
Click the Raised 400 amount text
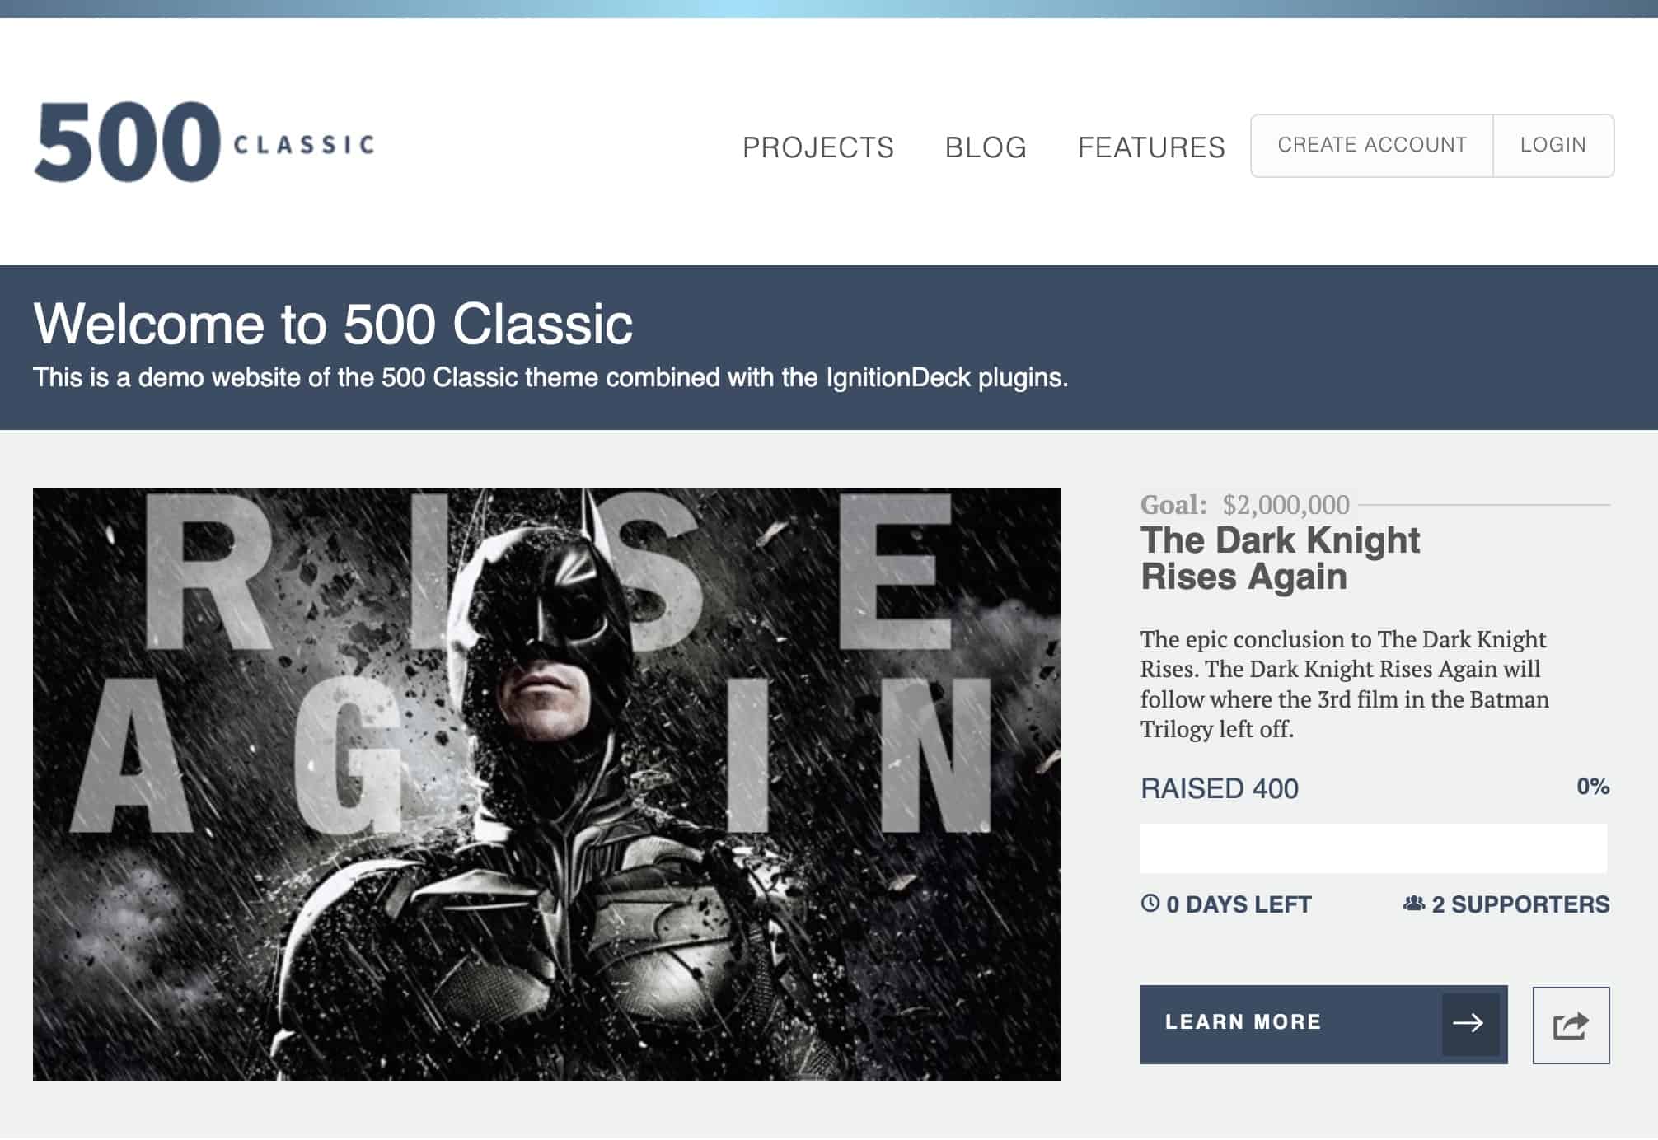[1220, 788]
